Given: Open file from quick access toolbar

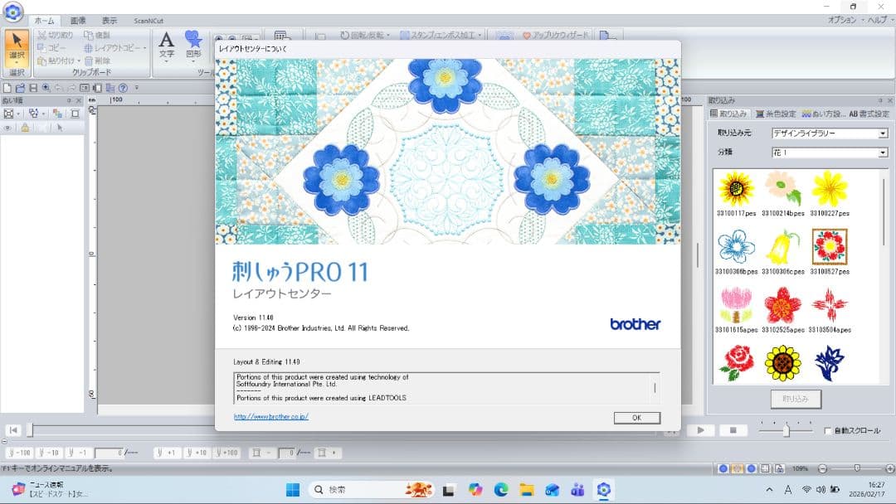Looking at the screenshot, I should point(20,88).
